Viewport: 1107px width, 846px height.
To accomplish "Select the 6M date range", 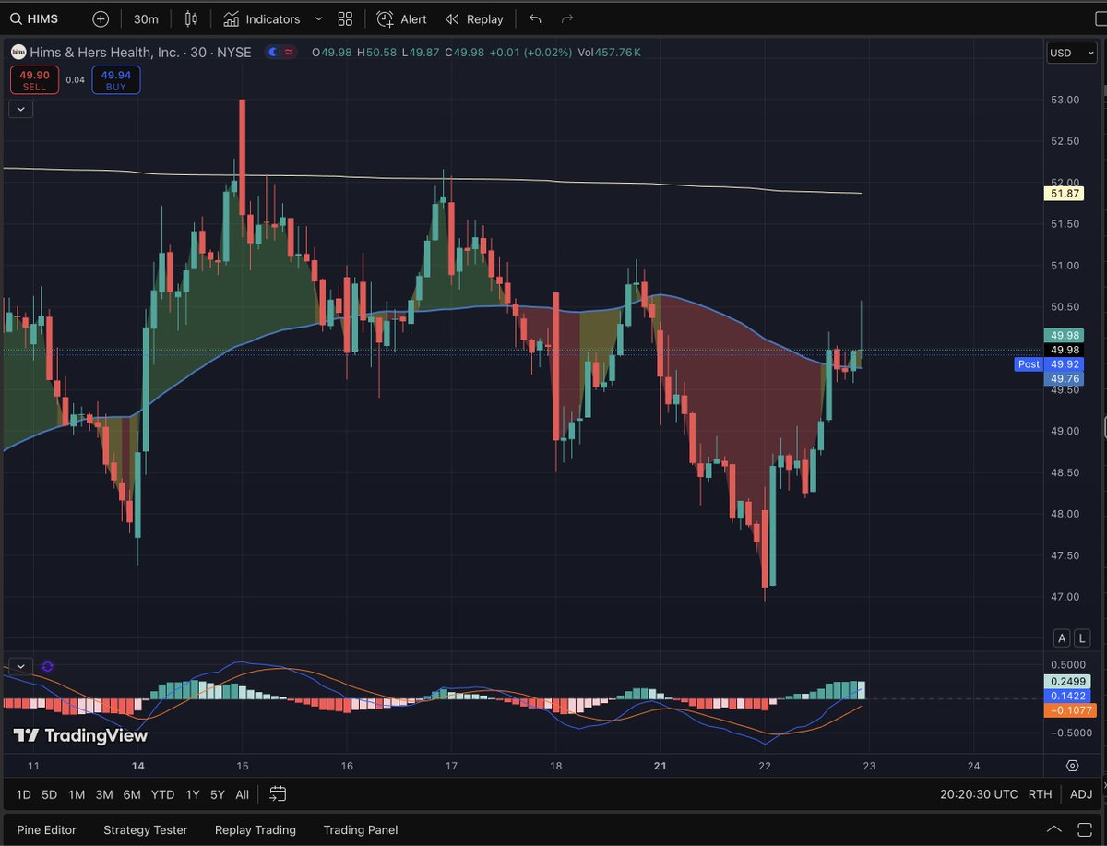I will coord(132,794).
